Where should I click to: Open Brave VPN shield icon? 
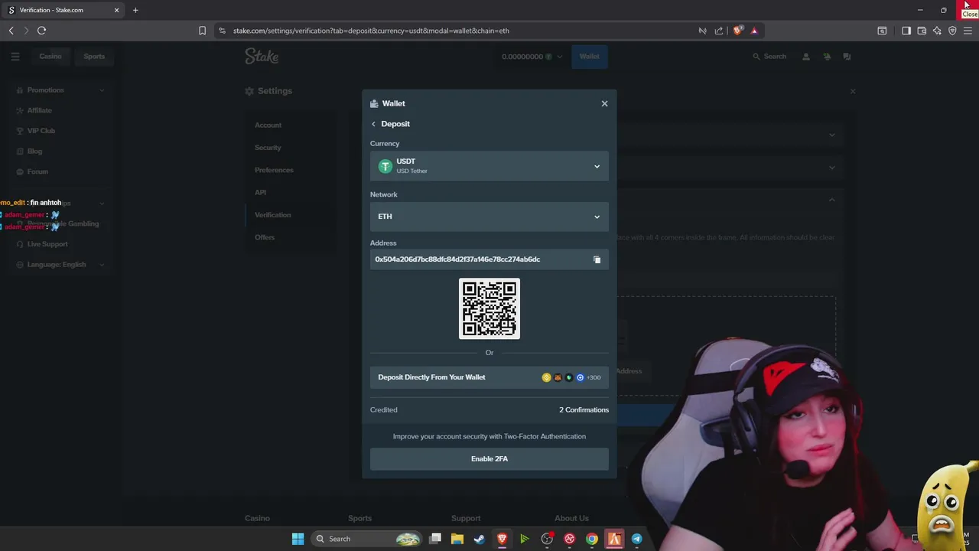(x=952, y=31)
